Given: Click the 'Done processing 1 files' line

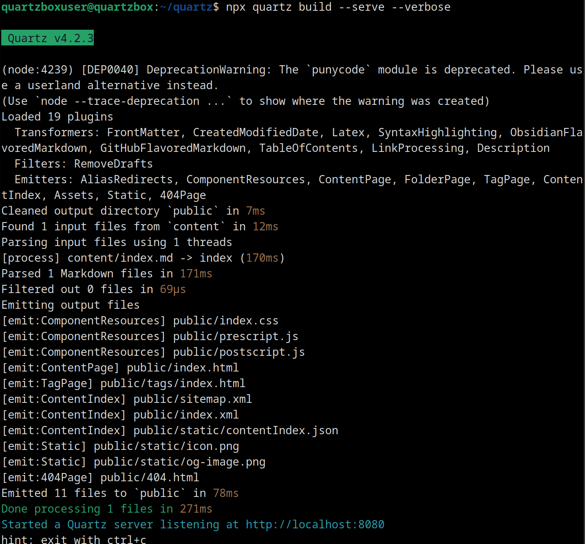Looking at the screenshot, I should (107, 509).
